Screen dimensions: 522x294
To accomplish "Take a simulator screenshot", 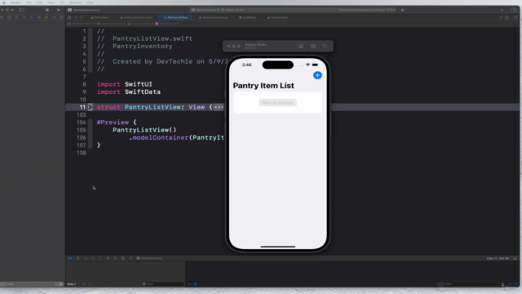I will click(313, 46).
